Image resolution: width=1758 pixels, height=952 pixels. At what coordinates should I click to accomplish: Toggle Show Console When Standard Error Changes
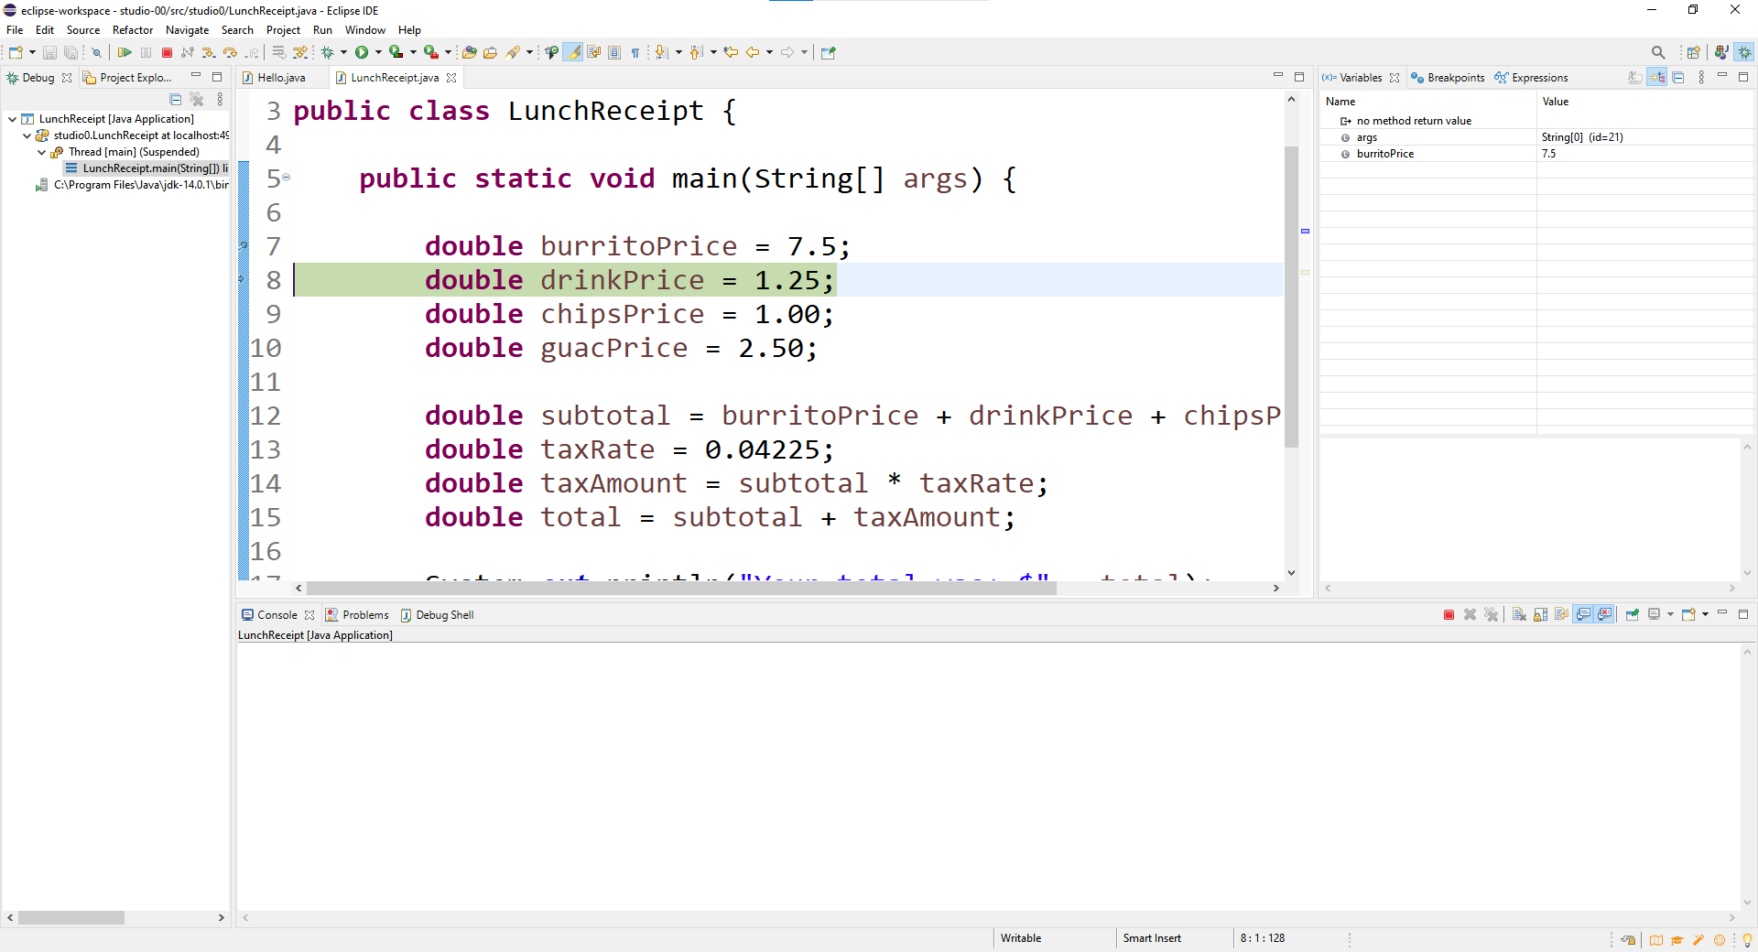1603,614
